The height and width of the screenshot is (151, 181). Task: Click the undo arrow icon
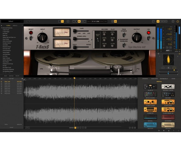tap(28, 21)
